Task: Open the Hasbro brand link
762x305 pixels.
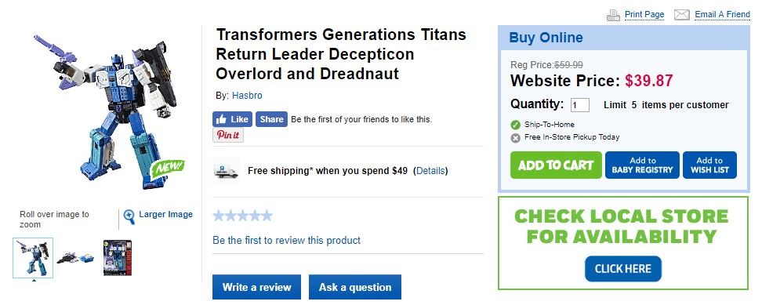Action: click(x=247, y=96)
